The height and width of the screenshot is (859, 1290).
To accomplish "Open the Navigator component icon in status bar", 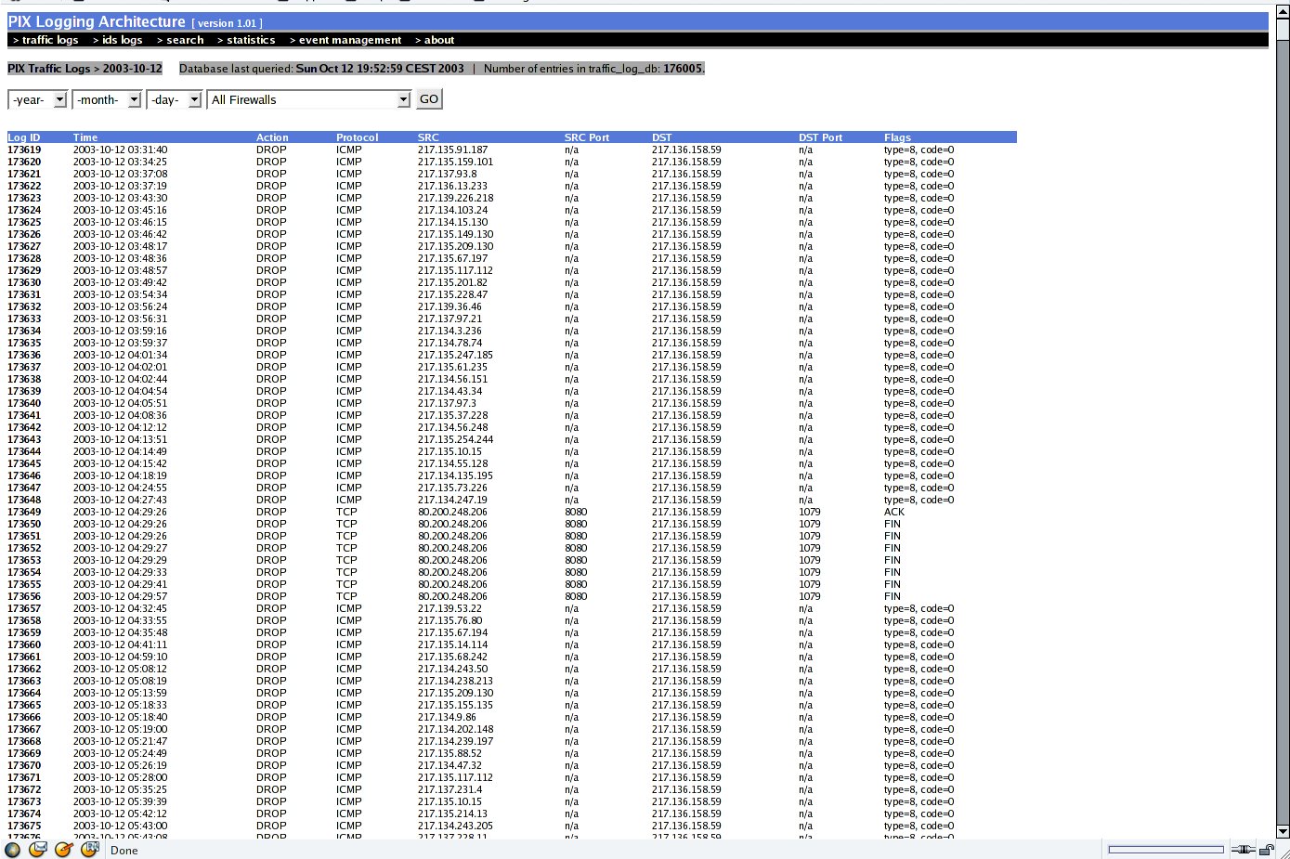I will [12, 850].
